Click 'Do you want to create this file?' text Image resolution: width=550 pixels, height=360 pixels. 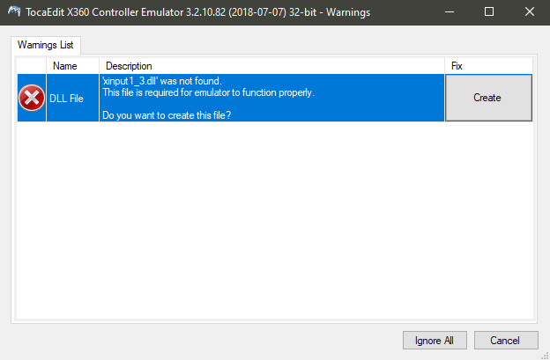coord(167,115)
